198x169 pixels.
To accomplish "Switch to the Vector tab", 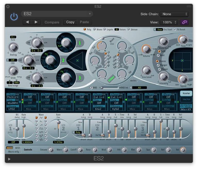I will pos(186,99).
